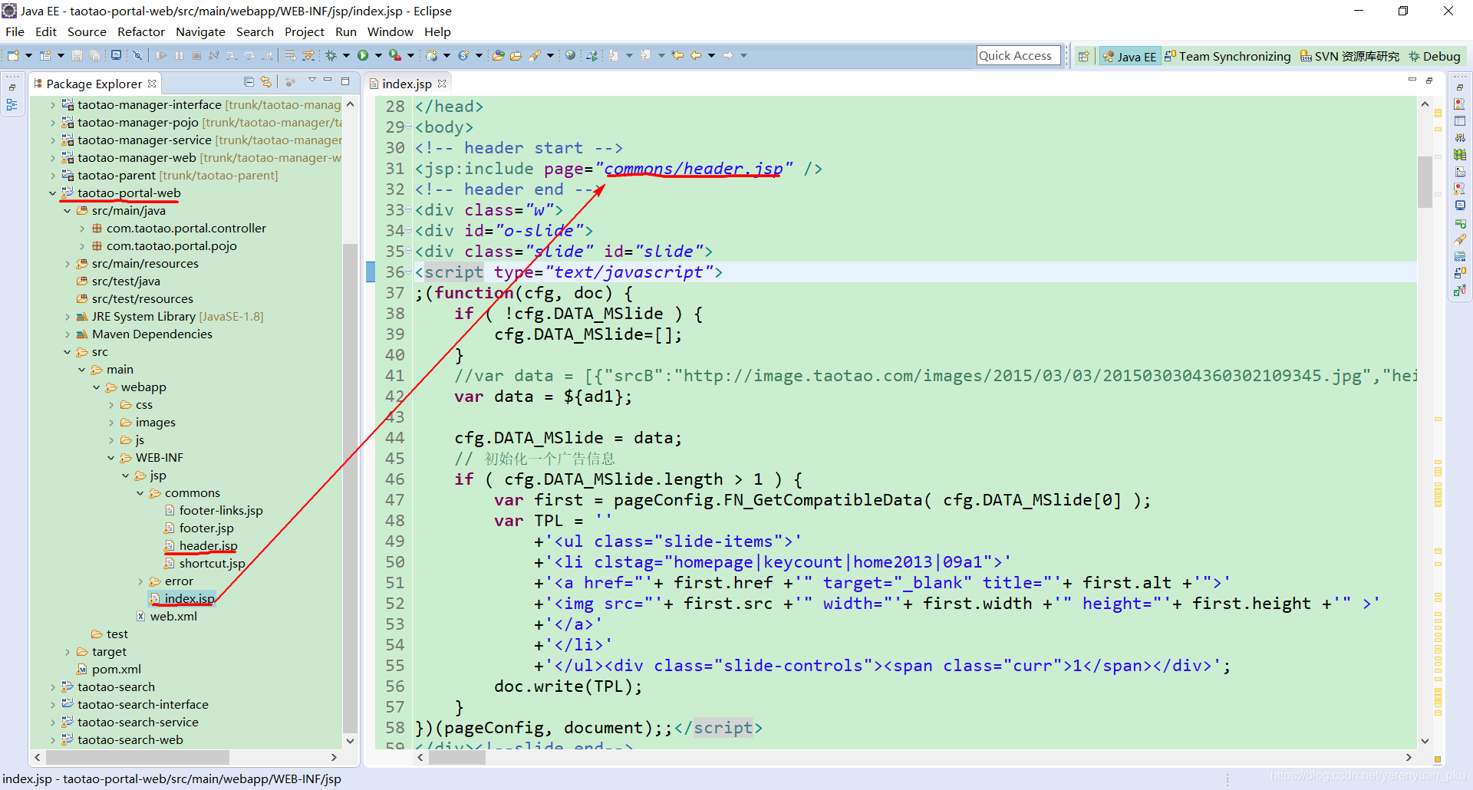Expand the taotao-search project

click(52, 687)
